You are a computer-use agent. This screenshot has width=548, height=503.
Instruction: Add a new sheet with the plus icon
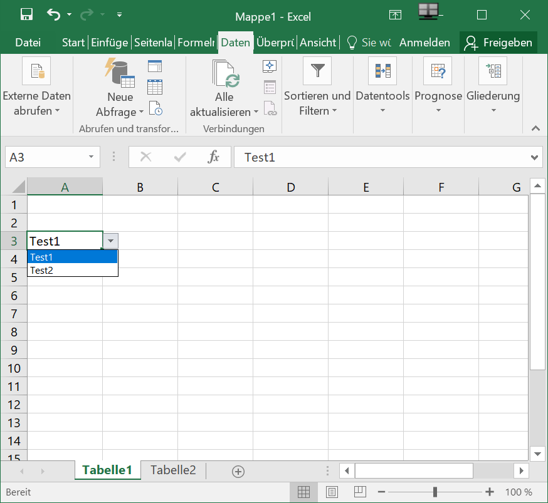(x=238, y=472)
